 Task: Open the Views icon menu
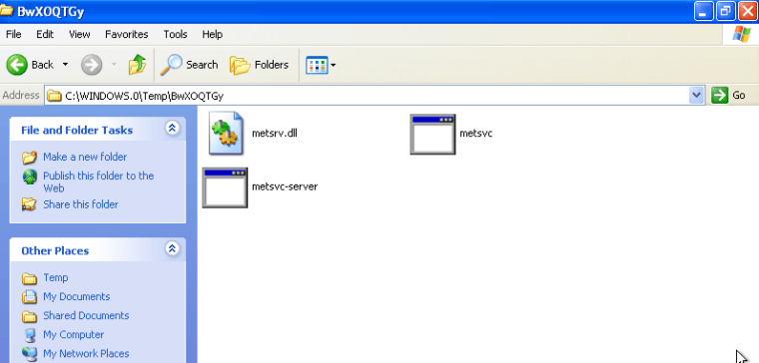point(321,65)
